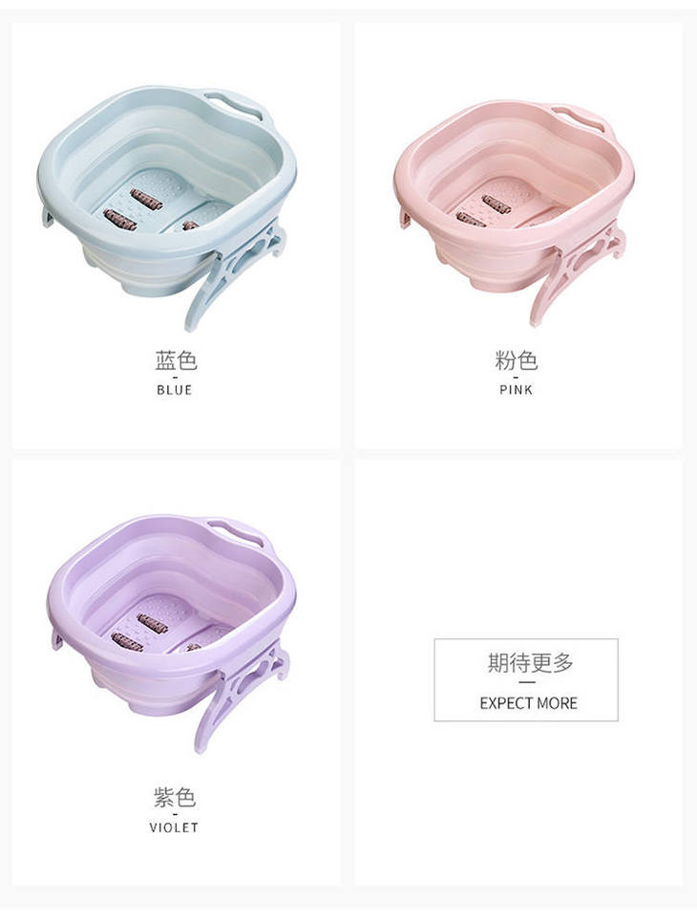Screen dimensions: 697x924
Task: Click massage rollers inside the violet basin
Action: tap(140, 633)
